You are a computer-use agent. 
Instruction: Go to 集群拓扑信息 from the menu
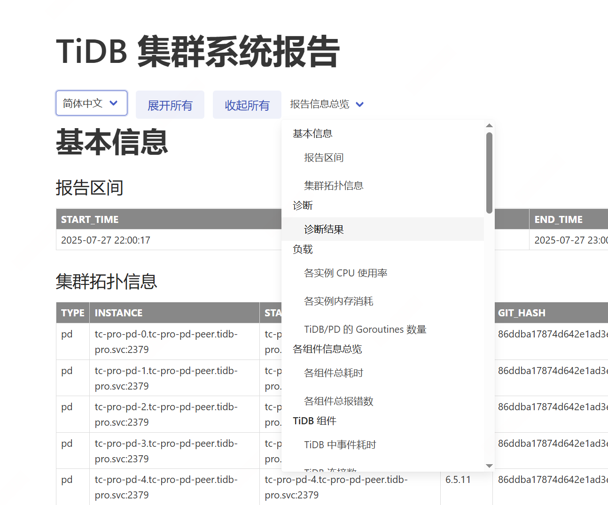coord(334,186)
